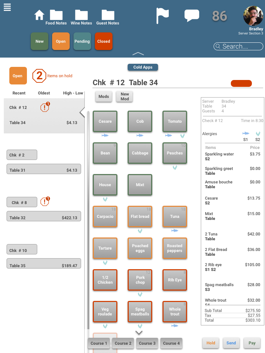Add Mixt item
This screenshot has width=265, height=353.
[x=140, y=185]
